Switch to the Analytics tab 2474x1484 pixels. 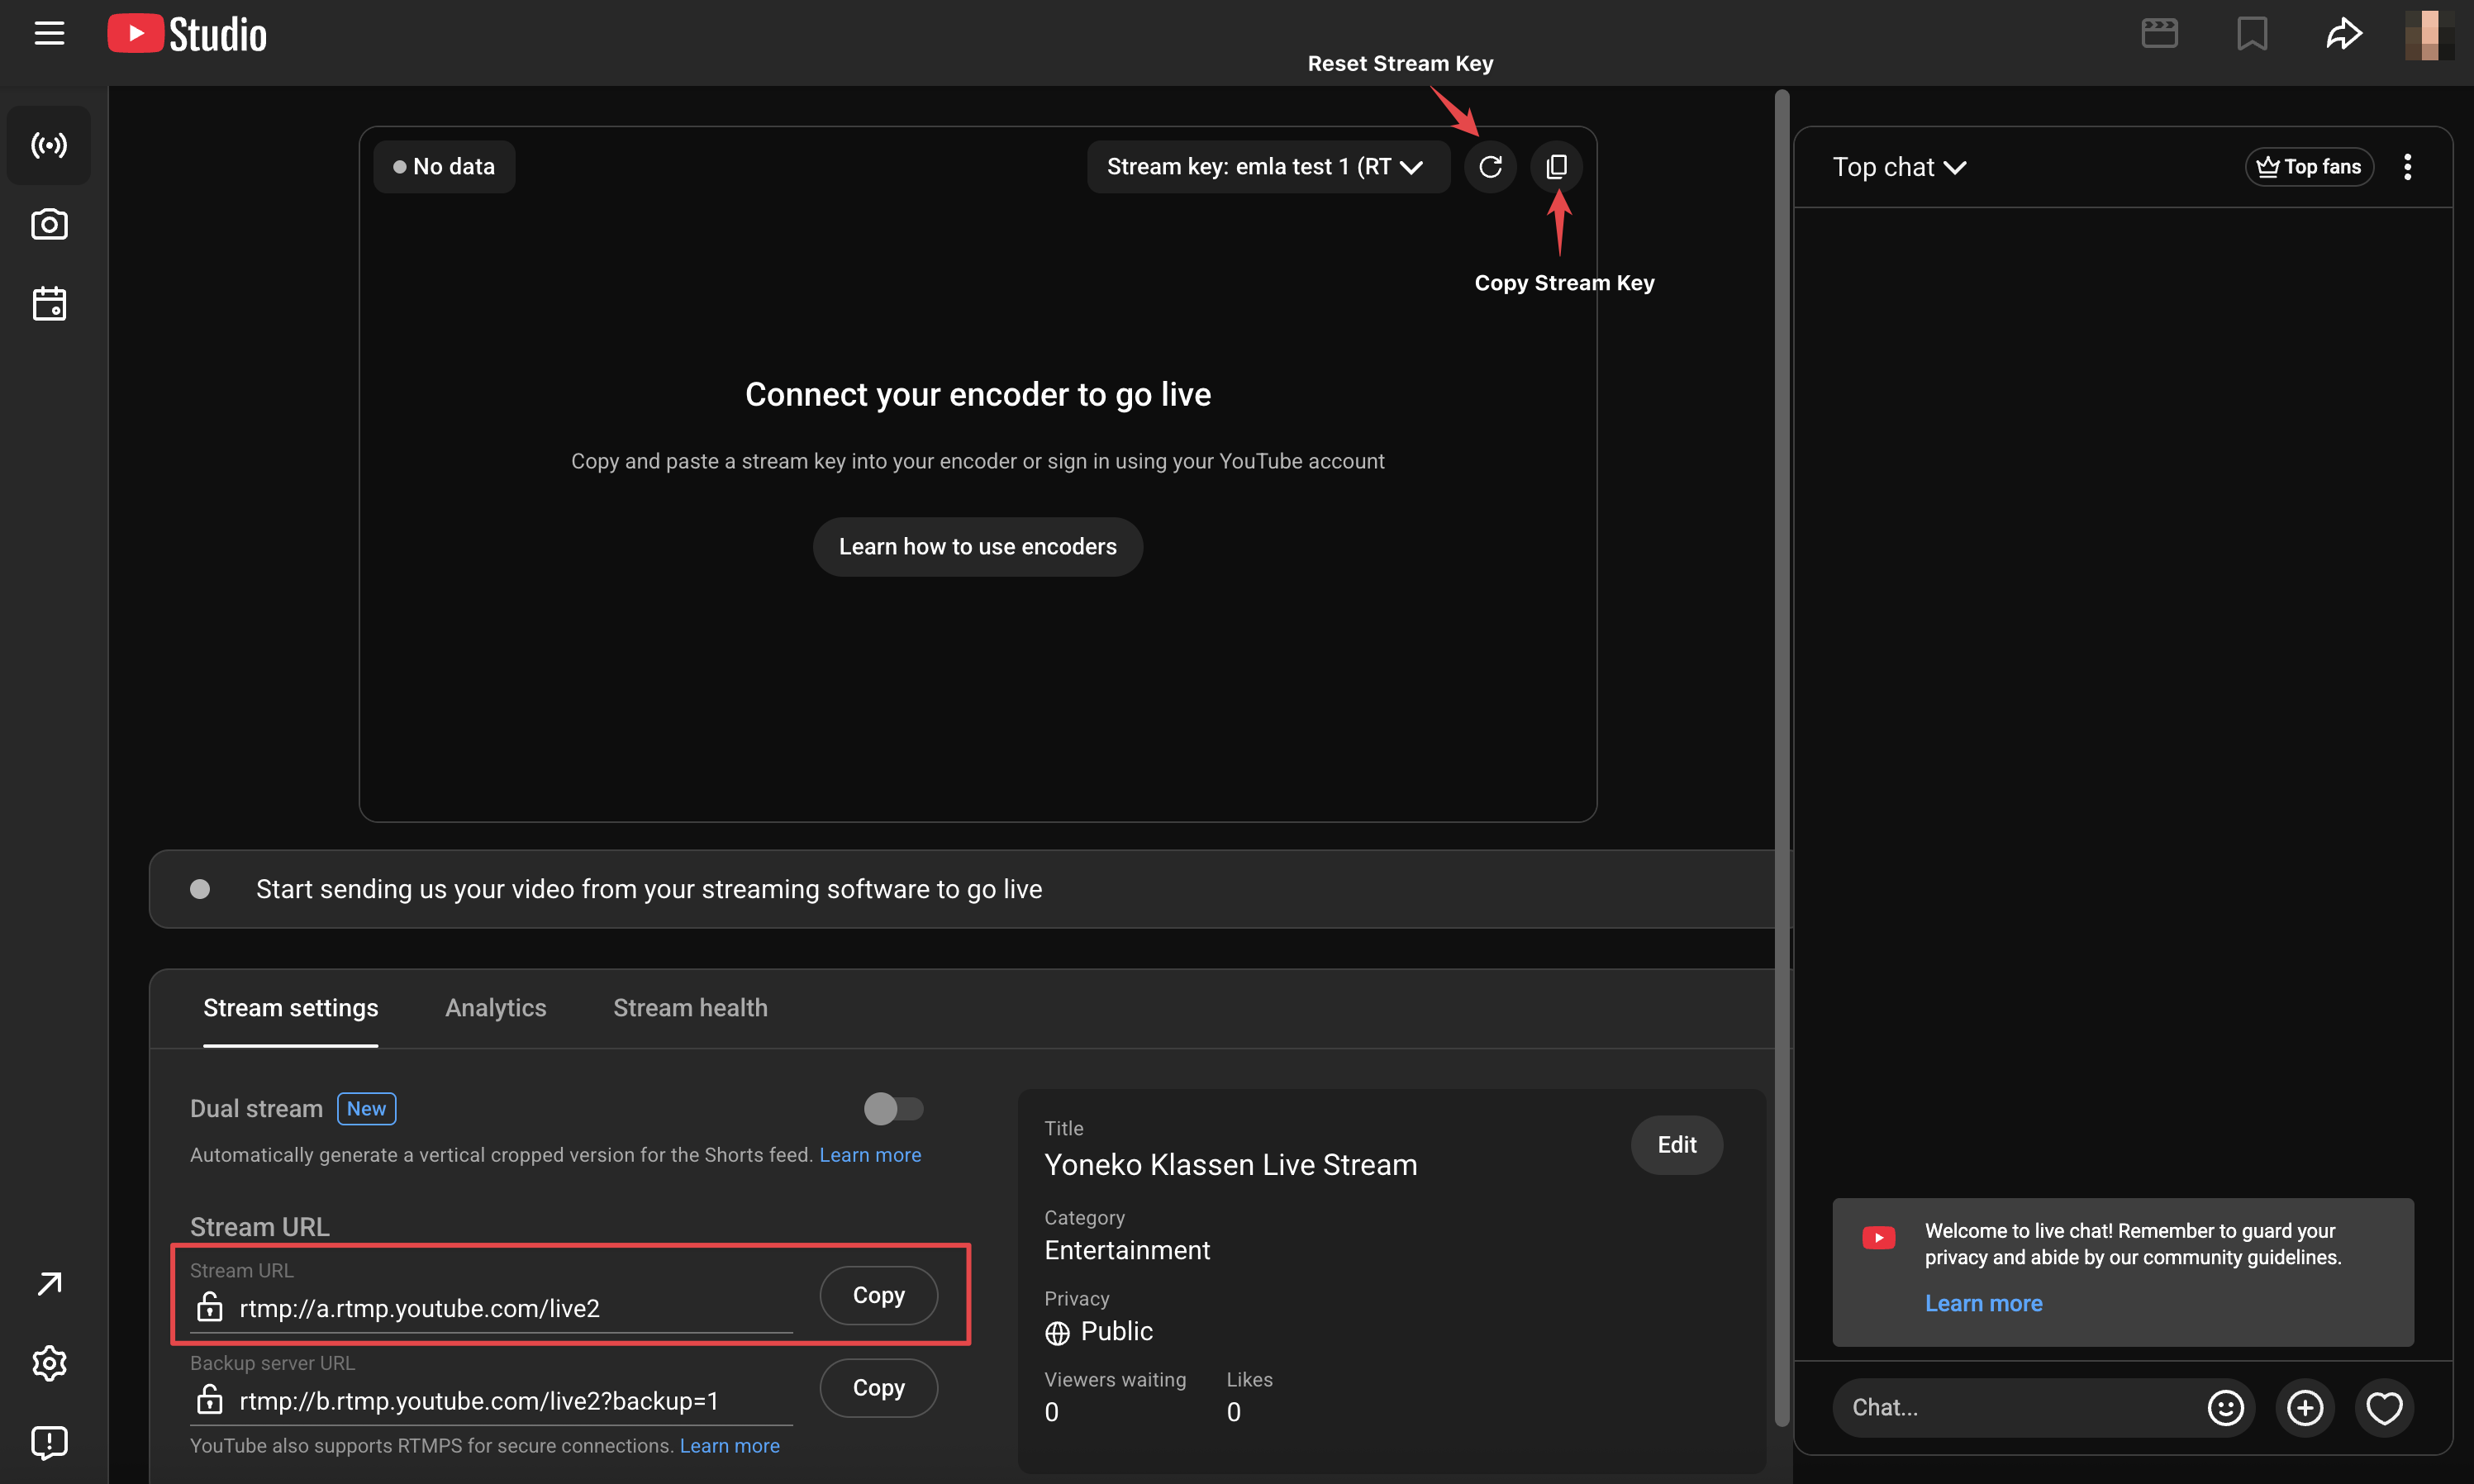pyautogui.click(x=495, y=1008)
